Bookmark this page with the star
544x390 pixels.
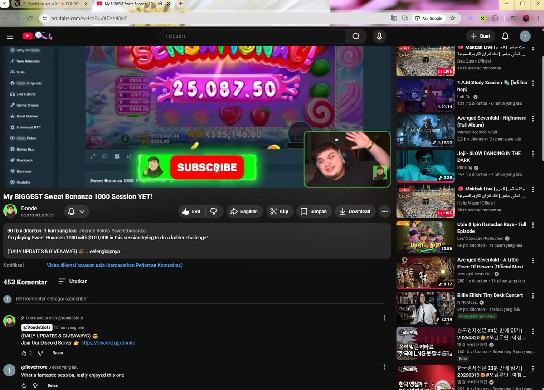tap(452, 18)
